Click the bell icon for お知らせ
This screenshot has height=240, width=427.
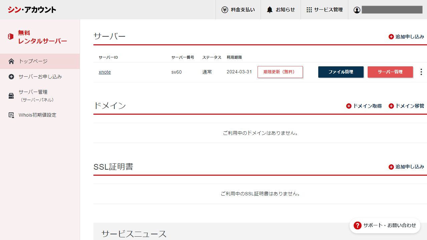coord(270,10)
